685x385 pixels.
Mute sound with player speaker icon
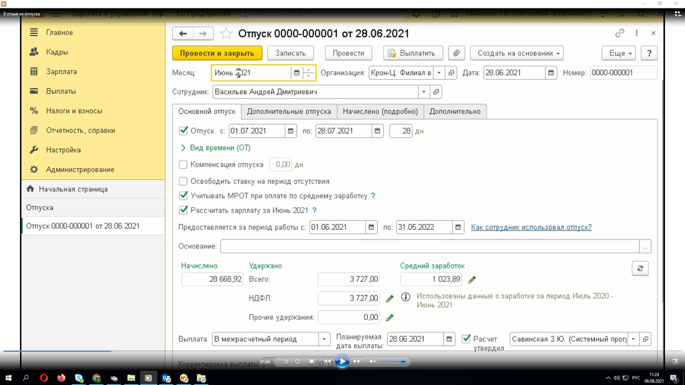tap(373, 361)
